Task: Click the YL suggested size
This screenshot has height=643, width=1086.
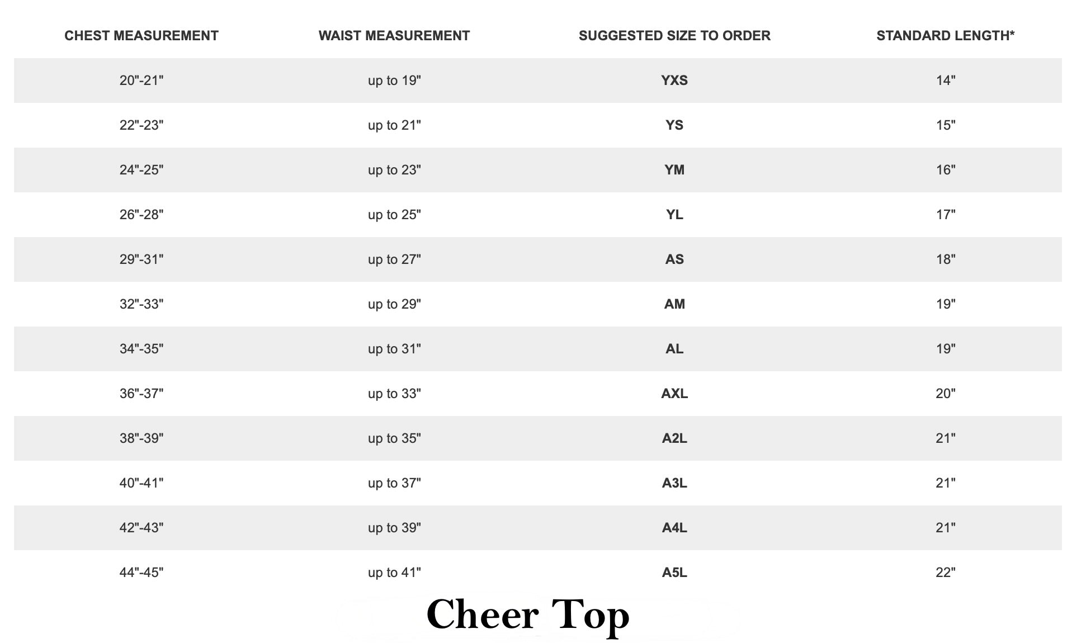Action: tap(674, 215)
